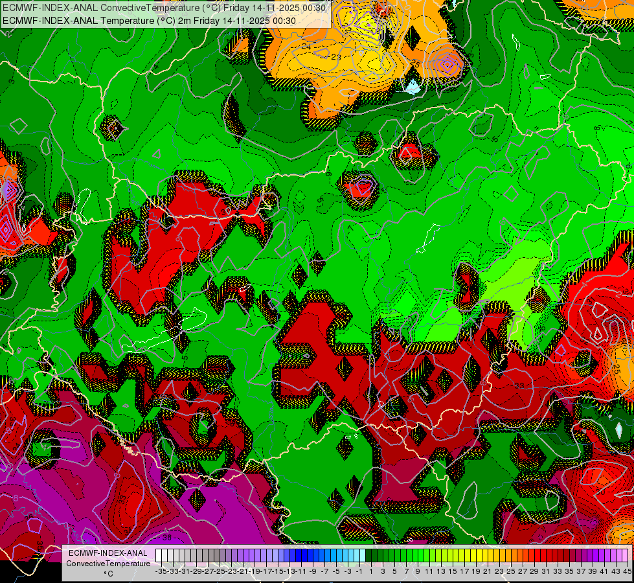The image size is (634, 583).
Task: Click the 45 tick label ending the legend
Action: (627, 571)
